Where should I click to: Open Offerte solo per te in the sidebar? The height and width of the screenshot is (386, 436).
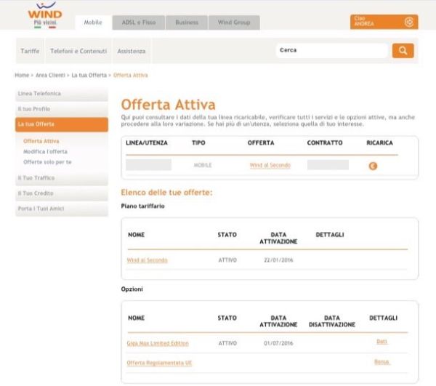[47, 162]
